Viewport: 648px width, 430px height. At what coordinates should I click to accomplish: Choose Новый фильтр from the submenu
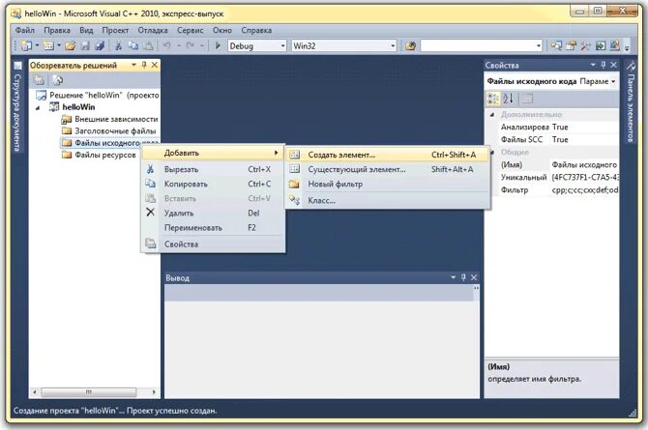click(388, 185)
